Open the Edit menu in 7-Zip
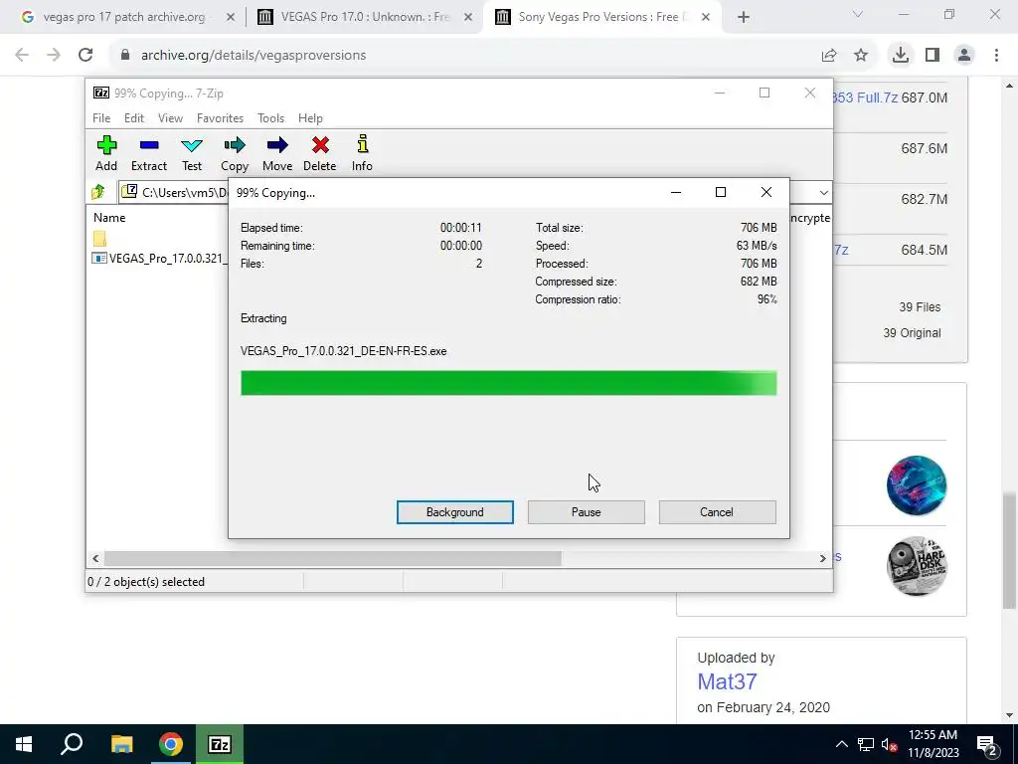The height and width of the screenshot is (764, 1018). pyautogui.click(x=134, y=118)
